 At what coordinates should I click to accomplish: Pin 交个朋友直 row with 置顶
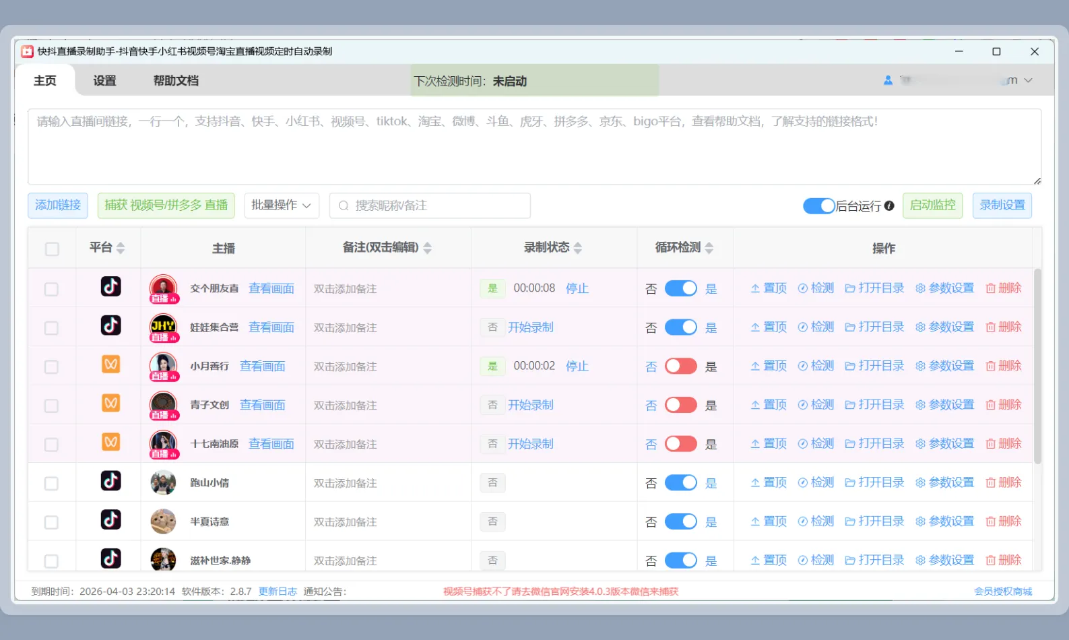[x=769, y=288]
